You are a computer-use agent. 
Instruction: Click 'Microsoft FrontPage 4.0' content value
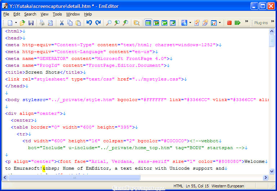130,58
